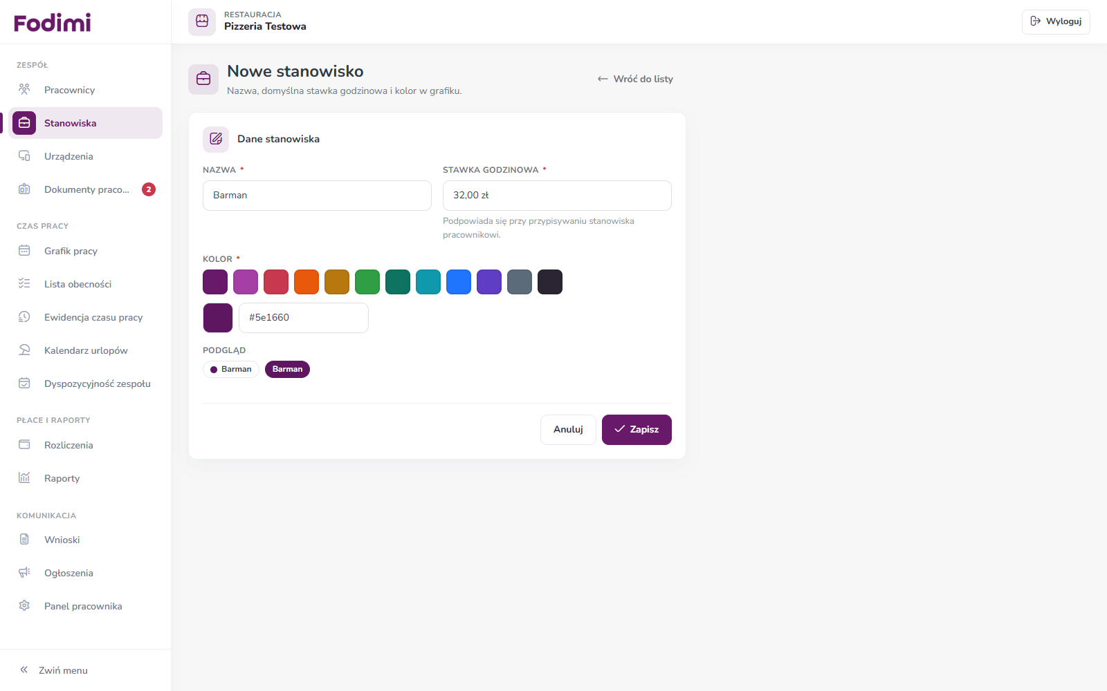
Task: Focus the Stawka godzinowa field
Action: [x=557, y=196]
